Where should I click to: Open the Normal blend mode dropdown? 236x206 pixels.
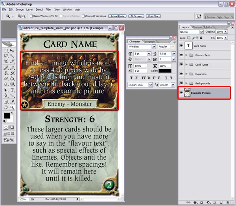[x=201, y=32]
